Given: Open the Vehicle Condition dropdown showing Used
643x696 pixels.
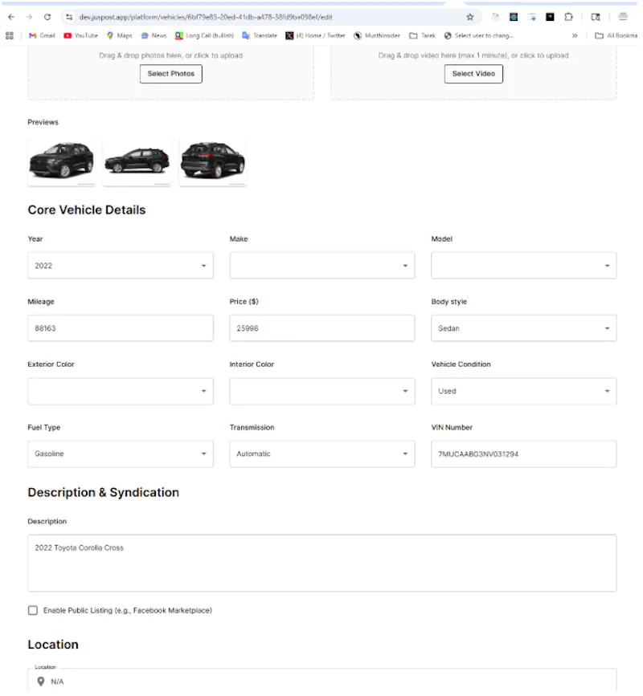Looking at the screenshot, I should coord(524,391).
